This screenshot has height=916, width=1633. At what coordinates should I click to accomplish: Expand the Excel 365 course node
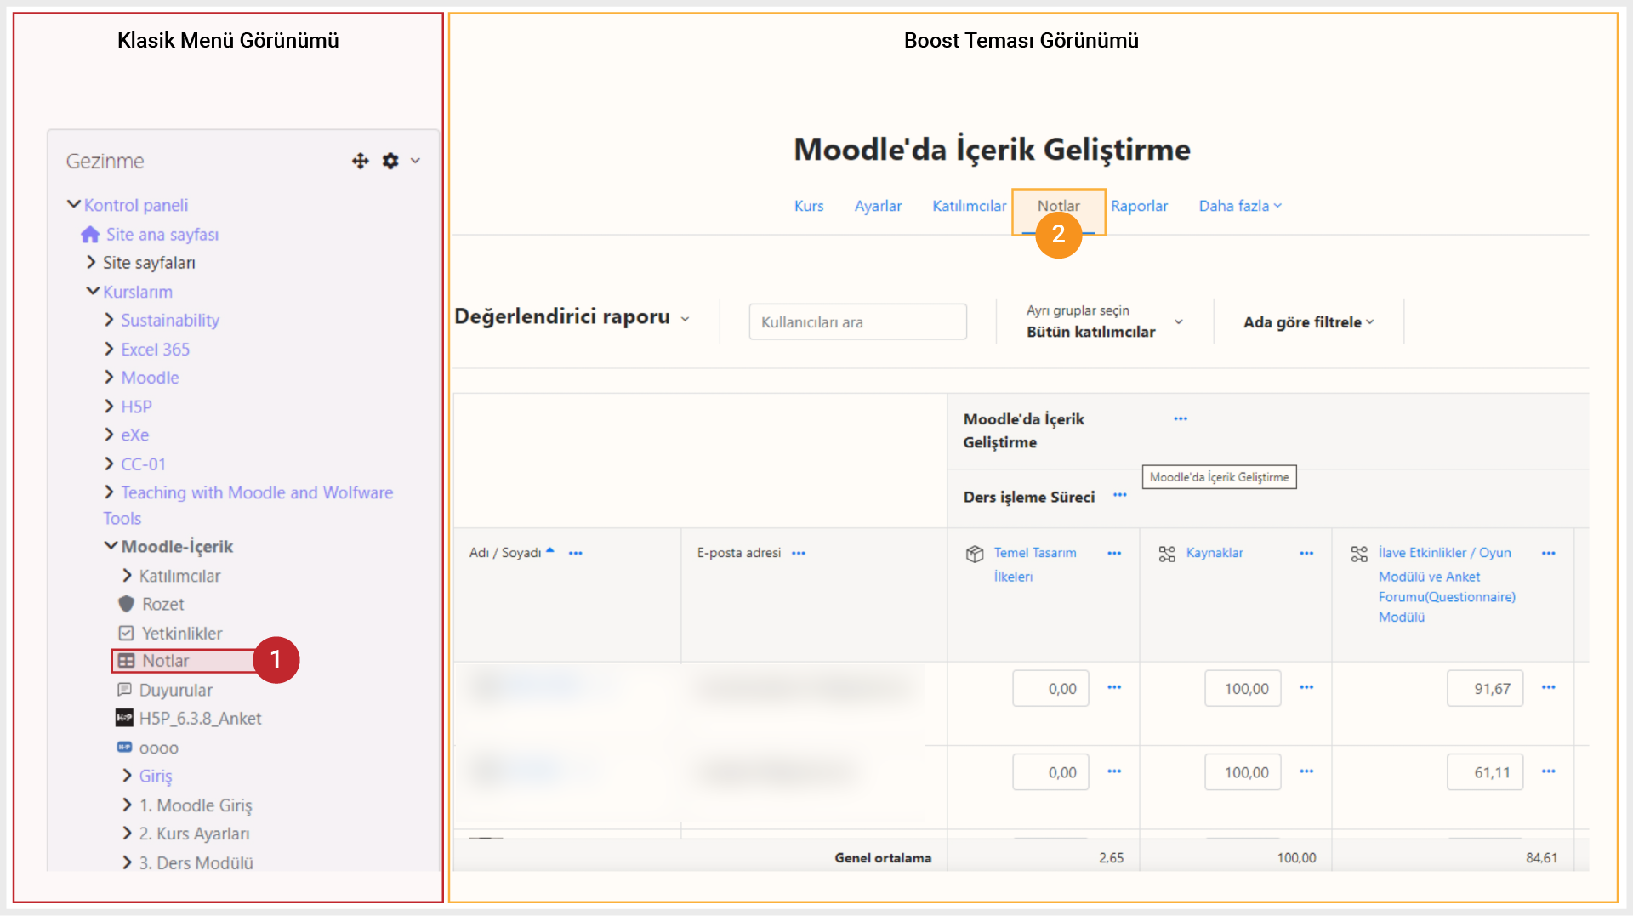[x=110, y=349]
